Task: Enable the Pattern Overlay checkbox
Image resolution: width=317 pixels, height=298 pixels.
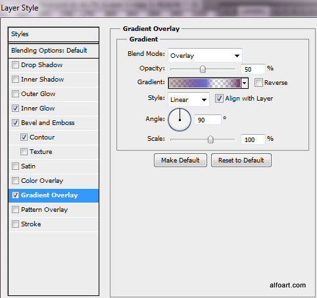Action: [15, 210]
